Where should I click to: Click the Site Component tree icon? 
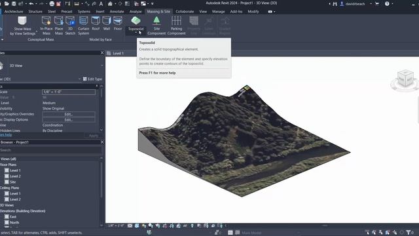click(x=156, y=20)
